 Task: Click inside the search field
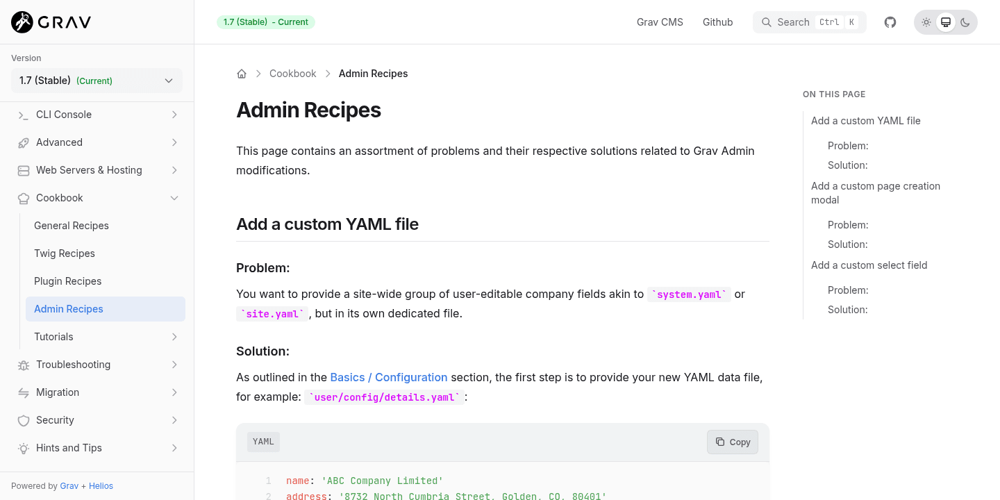tap(806, 22)
